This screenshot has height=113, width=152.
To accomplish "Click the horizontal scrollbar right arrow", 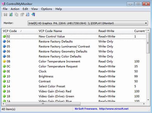I will (144, 104).
